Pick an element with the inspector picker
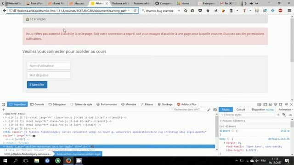 (x=3, y=104)
